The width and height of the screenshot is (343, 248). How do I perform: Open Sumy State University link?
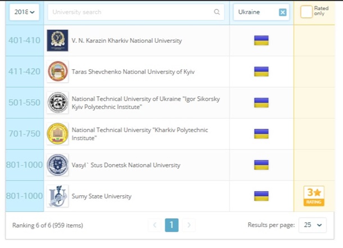pyautogui.click(x=101, y=196)
